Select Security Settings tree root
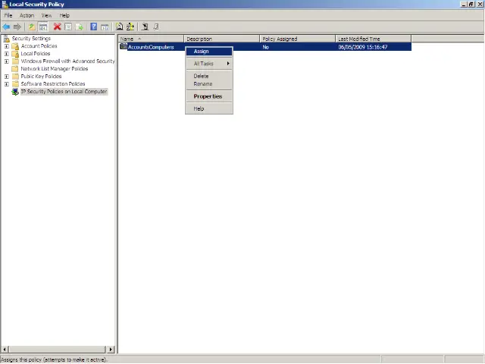This screenshot has width=485, height=364. (x=31, y=39)
